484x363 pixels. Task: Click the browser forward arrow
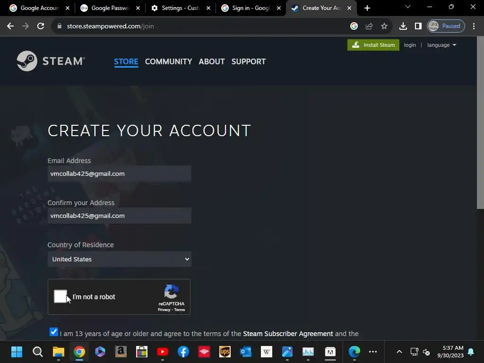(x=26, y=26)
